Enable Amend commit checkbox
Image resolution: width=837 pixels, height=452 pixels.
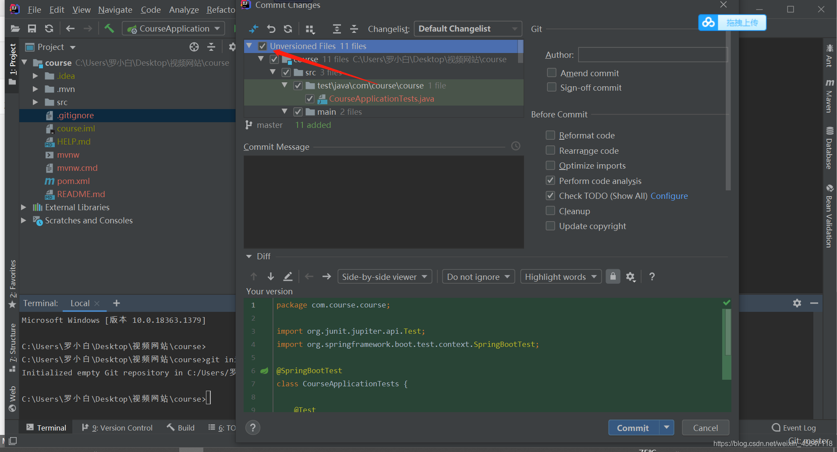552,73
